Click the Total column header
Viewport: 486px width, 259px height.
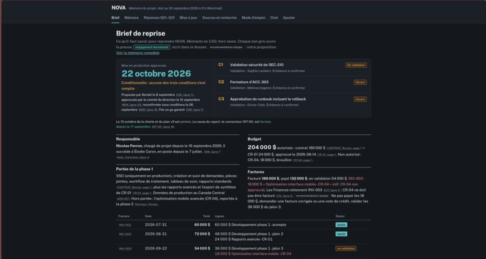[206, 216]
